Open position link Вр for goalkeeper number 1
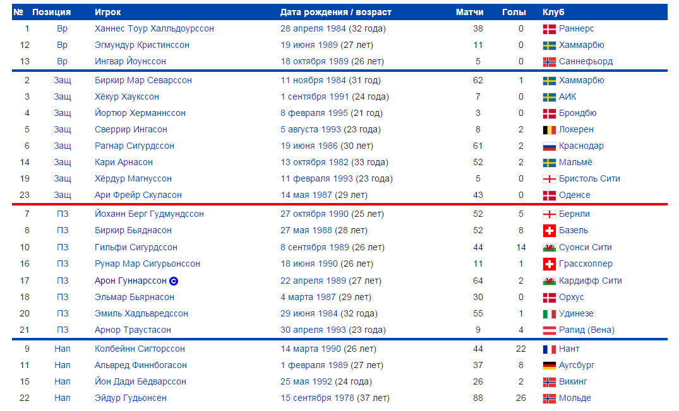 pos(63,28)
